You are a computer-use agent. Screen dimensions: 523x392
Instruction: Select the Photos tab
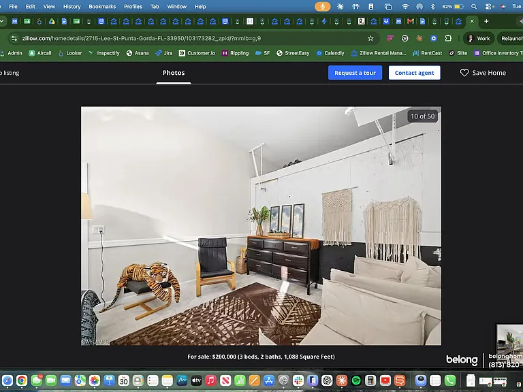coord(174,73)
